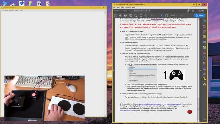Open Acrobat Help menu
The image size is (220, 124).
pyautogui.click(x=134, y=8)
